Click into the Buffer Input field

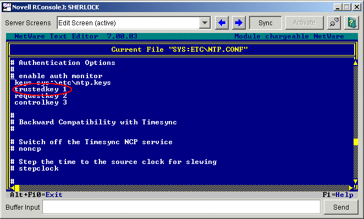pyautogui.click(x=181, y=207)
